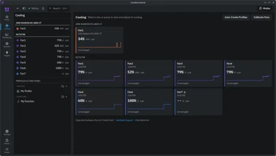This screenshot has width=276, height=156.
Task: Click the orange fan icon beside AMD Fan1
Action: pos(18,28)
